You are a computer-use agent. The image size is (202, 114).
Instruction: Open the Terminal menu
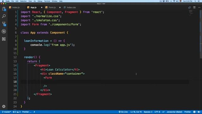[47, 1]
